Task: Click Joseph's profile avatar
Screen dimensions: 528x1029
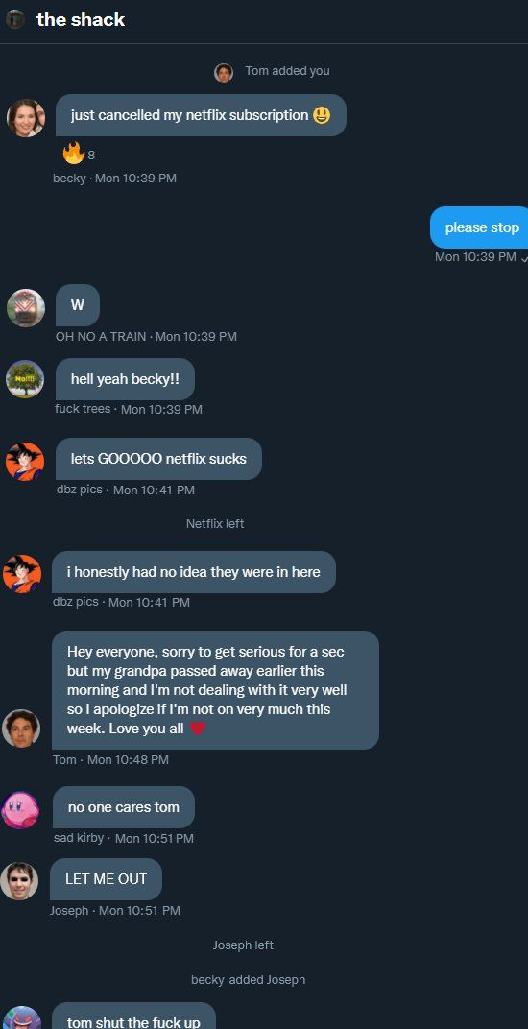Action: [x=19, y=880]
